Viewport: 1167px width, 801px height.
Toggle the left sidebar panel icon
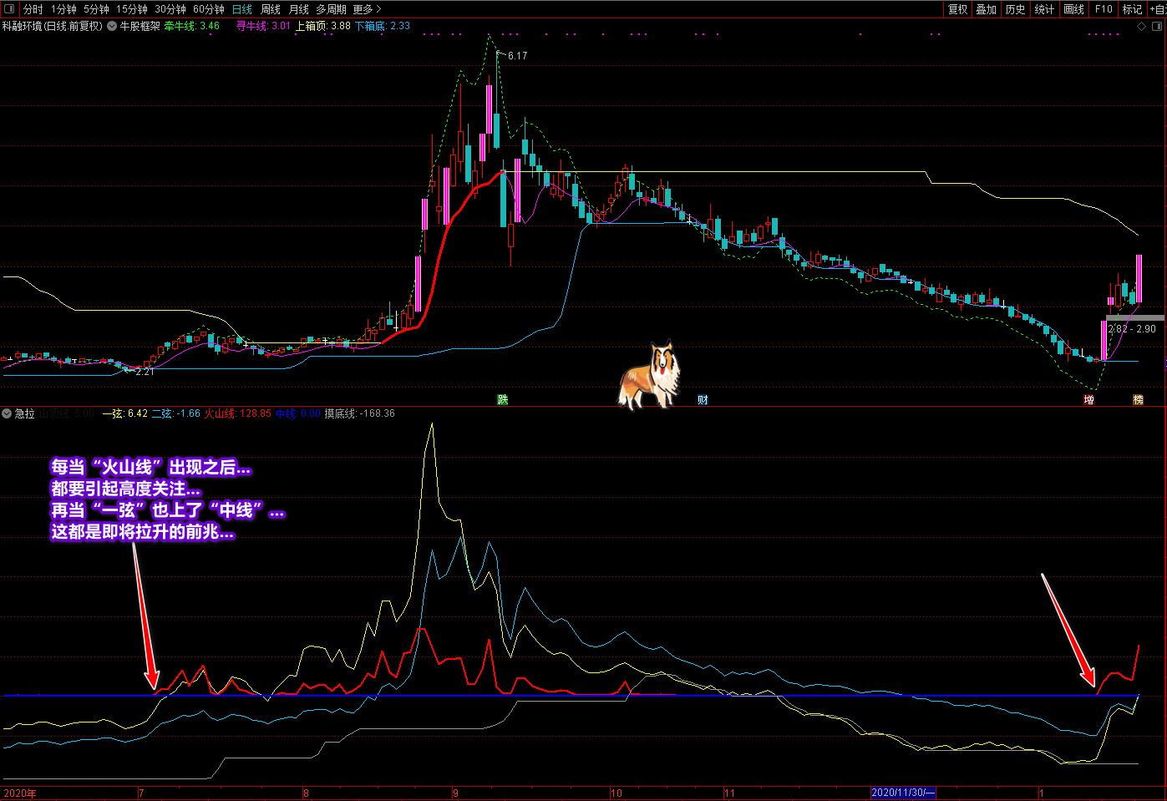coord(9,9)
